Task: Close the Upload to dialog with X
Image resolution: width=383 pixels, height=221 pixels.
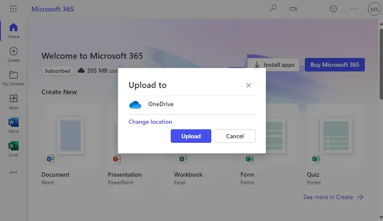Action: (x=248, y=85)
